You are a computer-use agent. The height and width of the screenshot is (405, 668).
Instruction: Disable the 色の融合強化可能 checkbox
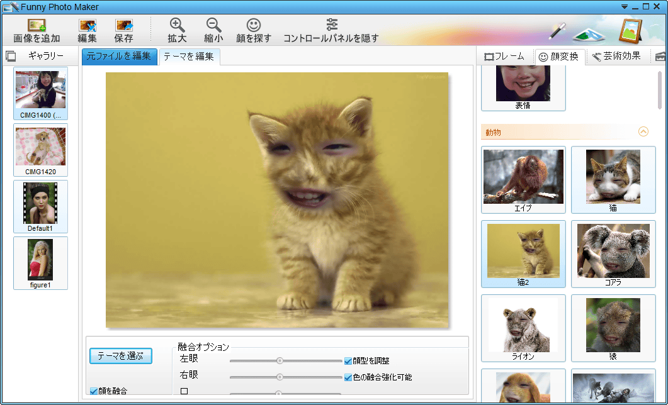(x=348, y=377)
